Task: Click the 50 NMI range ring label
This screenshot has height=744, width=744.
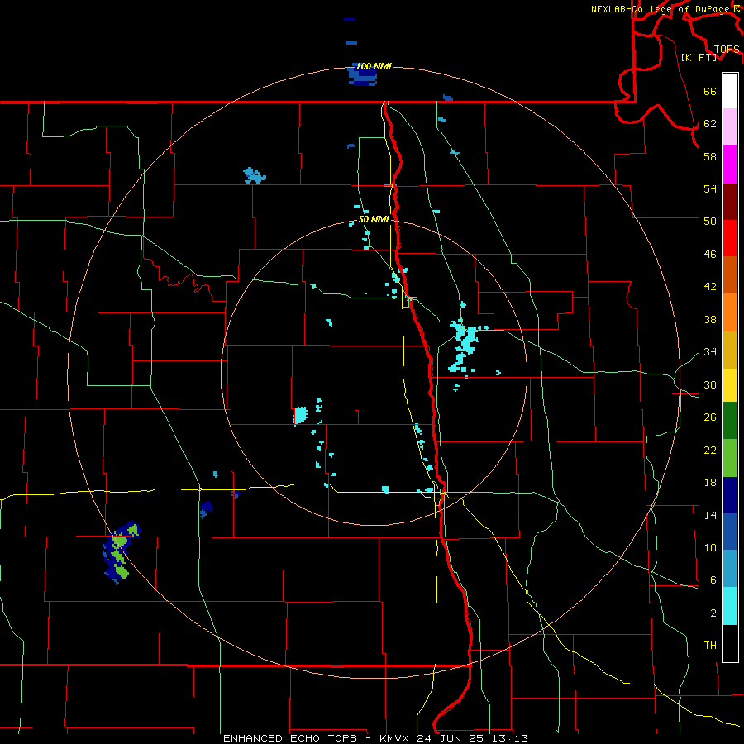Action: (x=374, y=219)
